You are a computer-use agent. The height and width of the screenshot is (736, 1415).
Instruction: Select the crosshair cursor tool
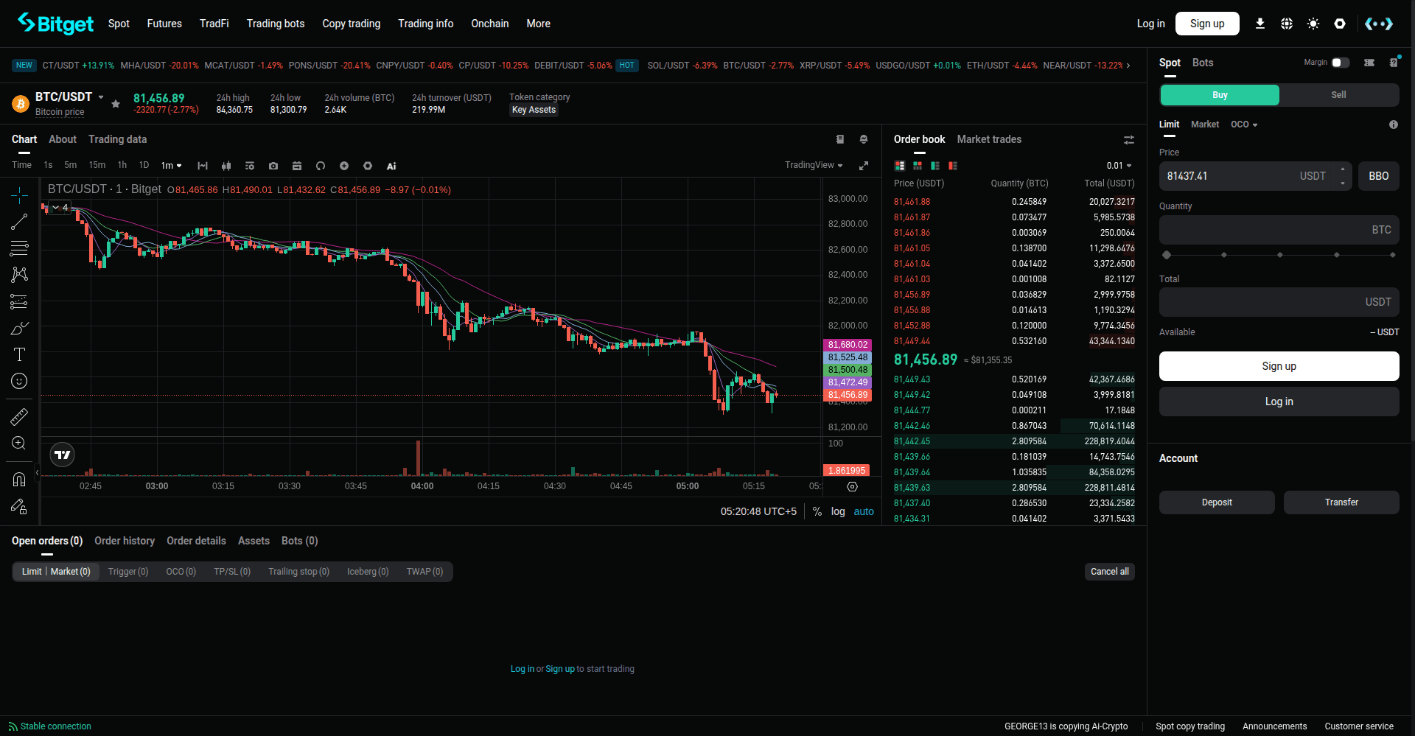[x=19, y=194]
